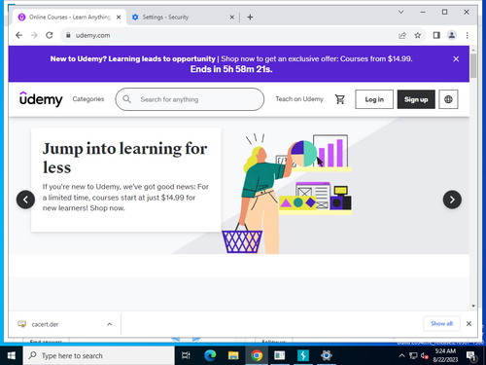Click the address bar showing udemy.com
This screenshot has height=365, width=486.
click(226, 35)
